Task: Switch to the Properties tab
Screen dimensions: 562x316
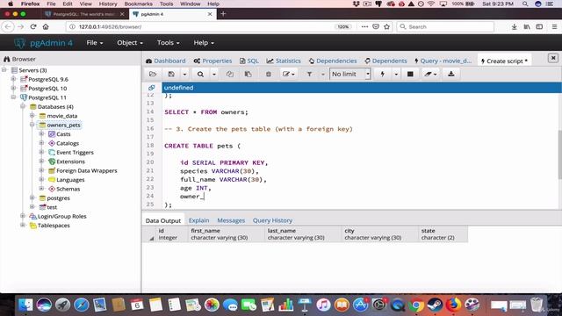Action: [x=213, y=61]
